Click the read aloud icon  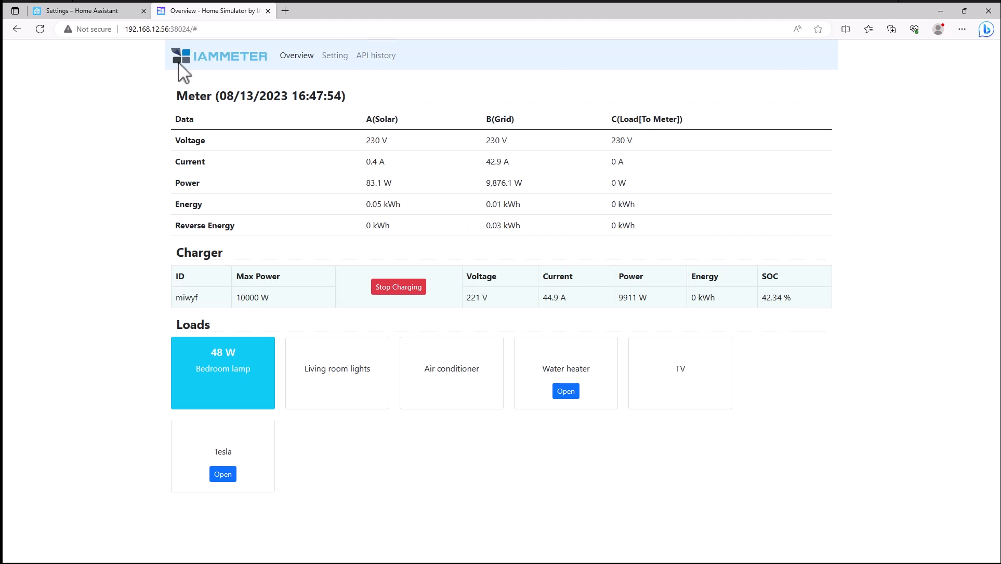coord(797,29)
